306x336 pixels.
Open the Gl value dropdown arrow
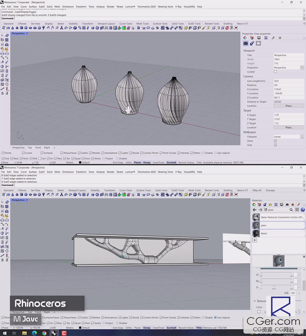click(x=299, y=274)
